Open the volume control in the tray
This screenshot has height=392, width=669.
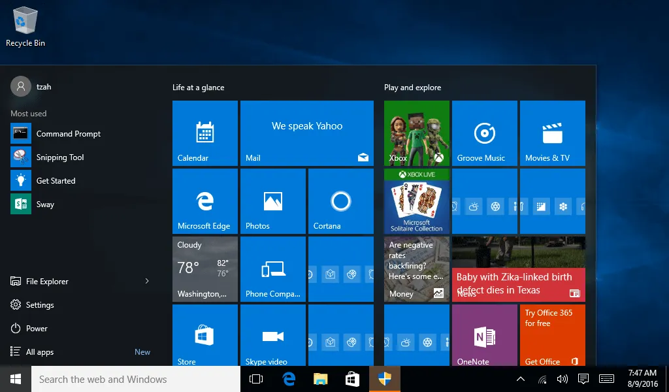coord(562,379)
